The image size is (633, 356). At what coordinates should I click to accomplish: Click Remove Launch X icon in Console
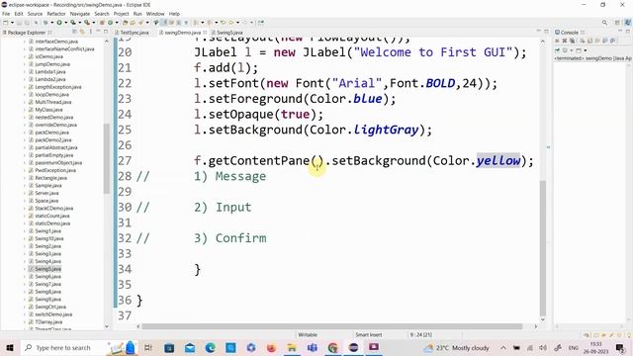(565, 41)
